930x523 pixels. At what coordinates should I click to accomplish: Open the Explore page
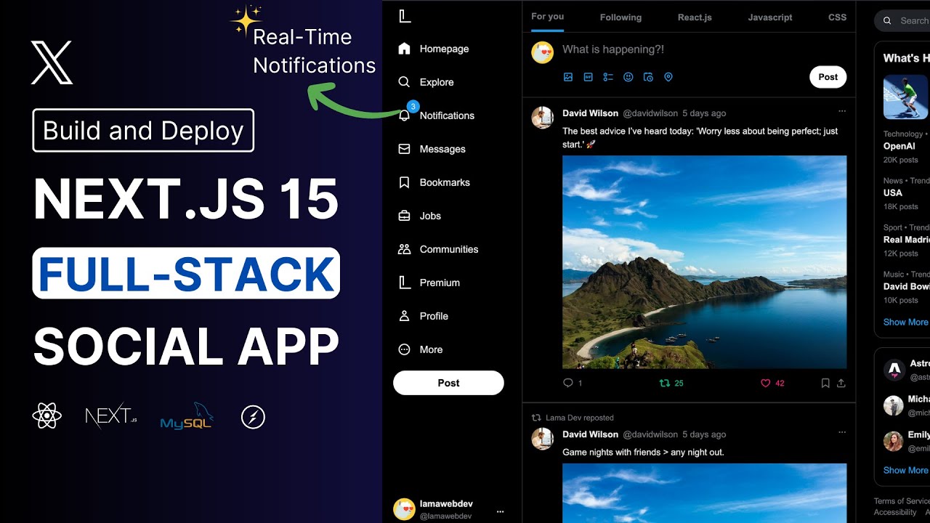pyautogui.click(x=426, y=82)
